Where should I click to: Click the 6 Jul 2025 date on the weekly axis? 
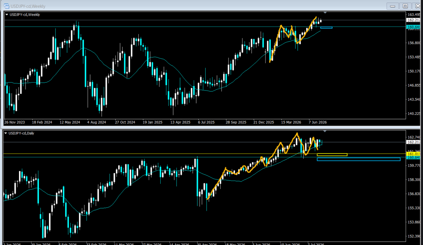click(206, 122)
